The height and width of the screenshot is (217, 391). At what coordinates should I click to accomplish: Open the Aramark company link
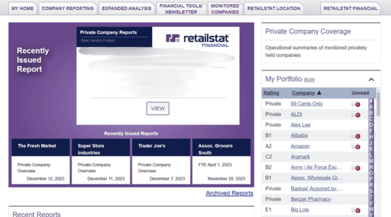pos(300,157)
